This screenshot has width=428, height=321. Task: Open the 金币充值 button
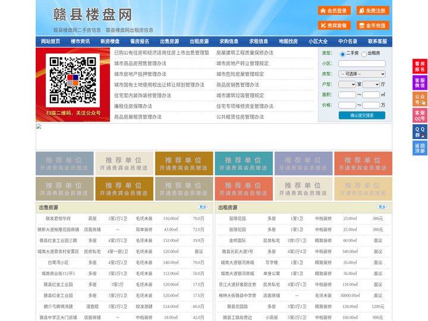[x=373, y=26]
